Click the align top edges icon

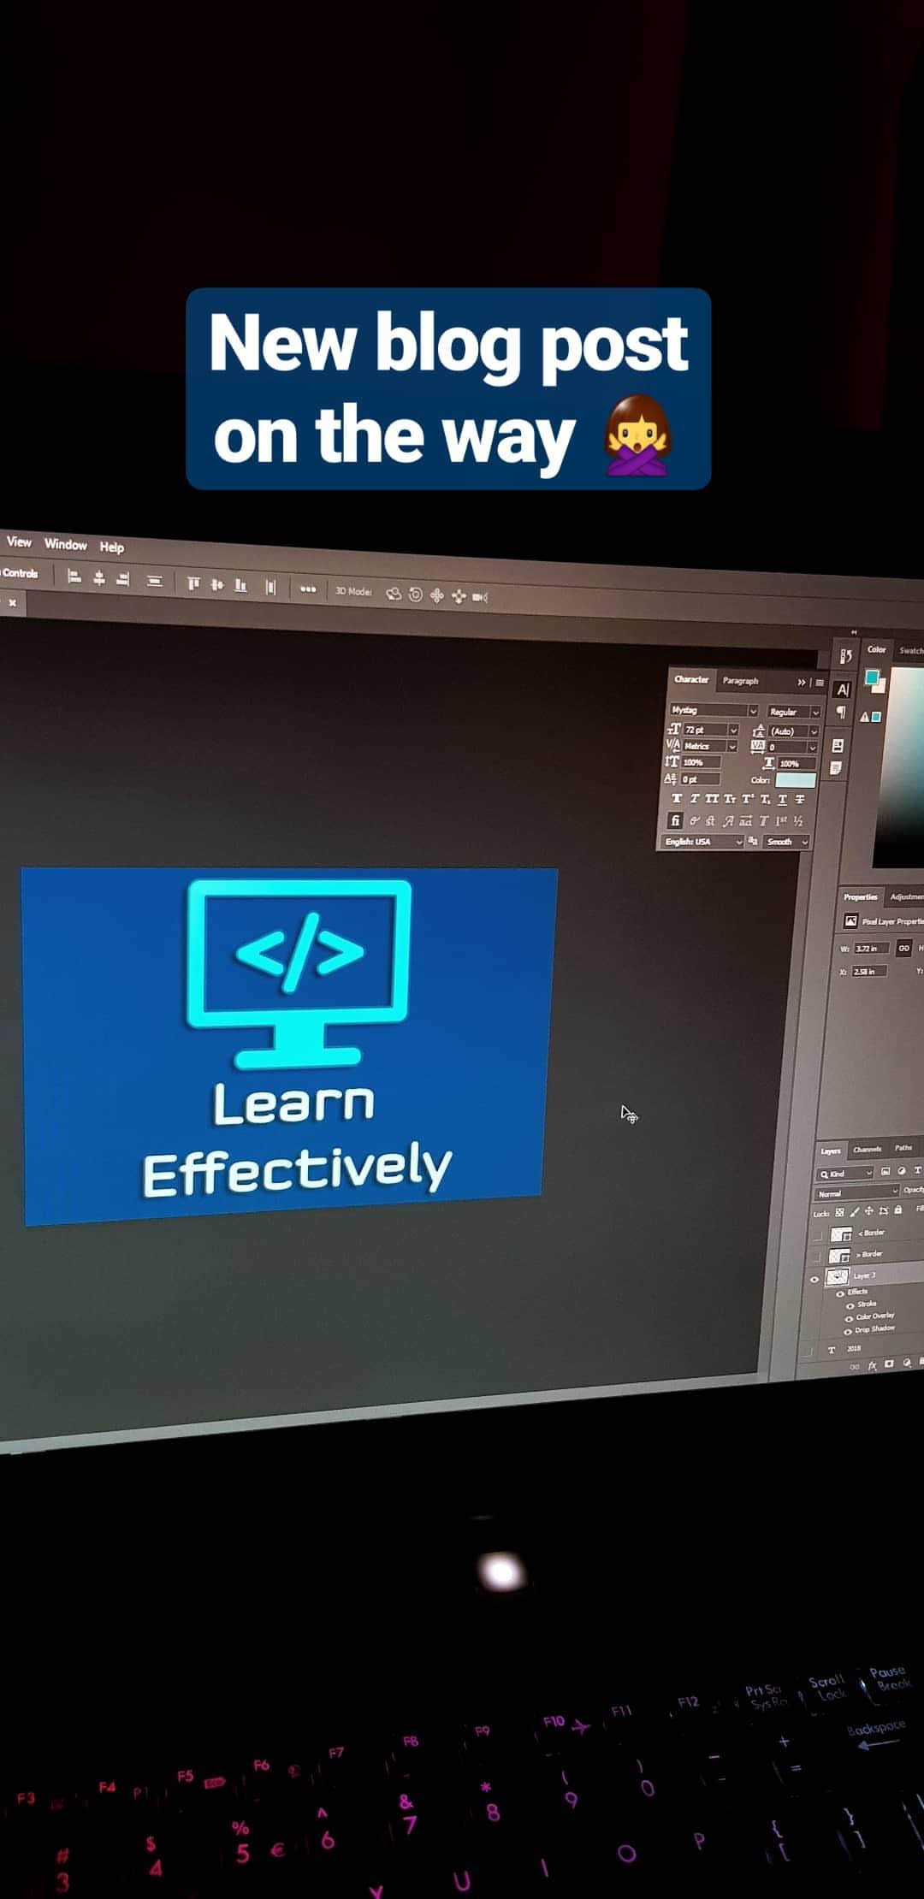(x=193, y=583)
